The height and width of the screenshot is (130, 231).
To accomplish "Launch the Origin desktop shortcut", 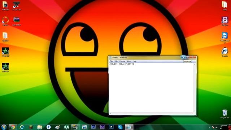I will coord(5,21).
